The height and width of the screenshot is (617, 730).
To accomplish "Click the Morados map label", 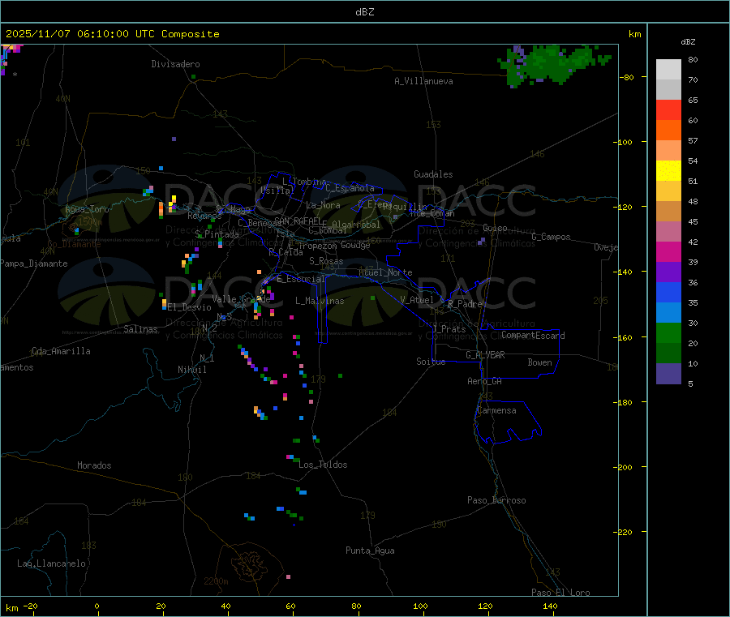I will pos(94,465).
